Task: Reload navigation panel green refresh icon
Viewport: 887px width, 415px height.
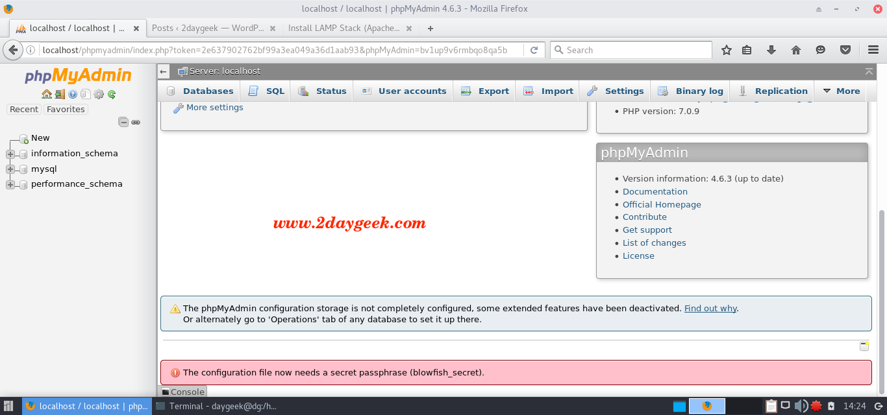Action: (112, 94)
